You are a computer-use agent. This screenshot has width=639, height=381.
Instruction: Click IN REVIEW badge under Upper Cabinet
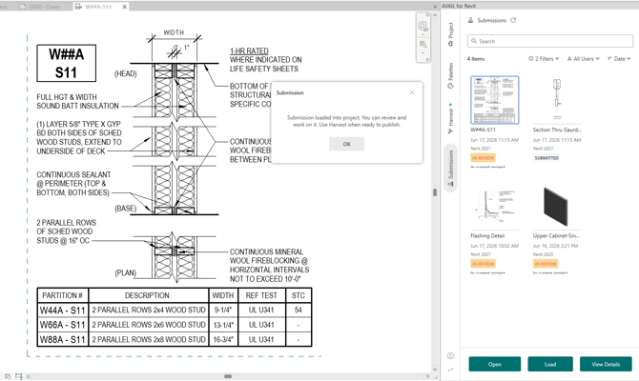(x=546, y=264)
